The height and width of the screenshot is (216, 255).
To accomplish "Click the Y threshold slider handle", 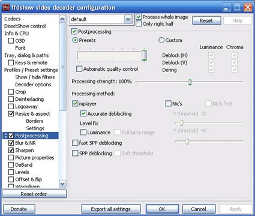I will 187,142.
